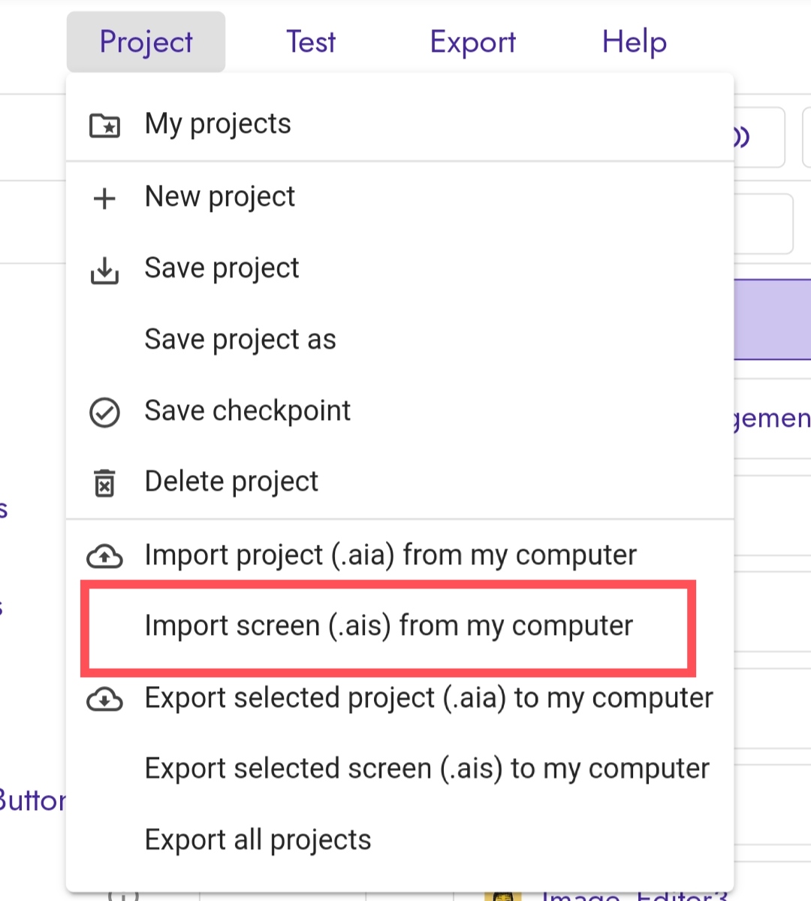
Task: Click the Save checkpoint menu entry
Action: tap(399, 411)
